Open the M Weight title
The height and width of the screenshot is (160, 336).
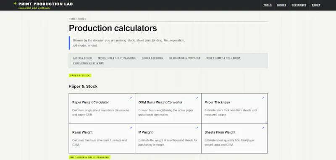[145, 132]
